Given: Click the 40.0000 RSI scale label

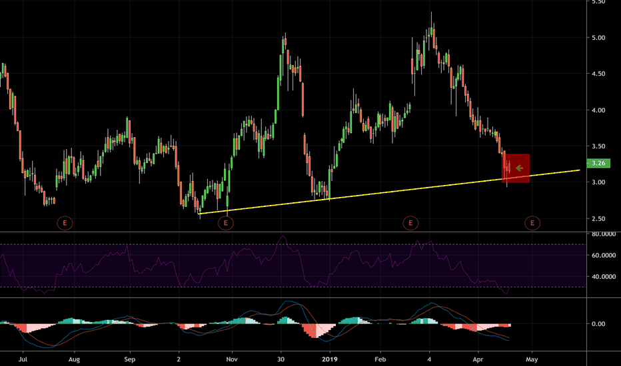Looking at the screenshot, I should pyautogui.click(x=604, y=277).
